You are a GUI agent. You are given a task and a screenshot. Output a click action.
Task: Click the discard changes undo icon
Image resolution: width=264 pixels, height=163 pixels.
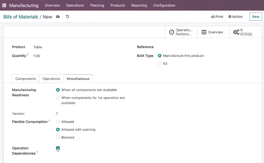pos(67,17)
